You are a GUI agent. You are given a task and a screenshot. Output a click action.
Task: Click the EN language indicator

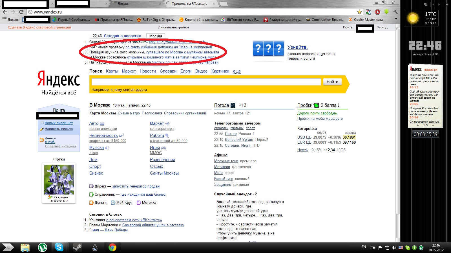(364, 247)
